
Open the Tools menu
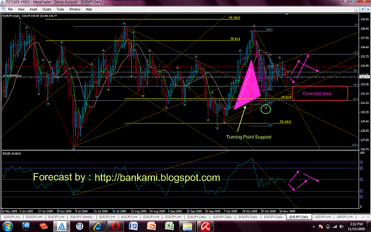60,9
